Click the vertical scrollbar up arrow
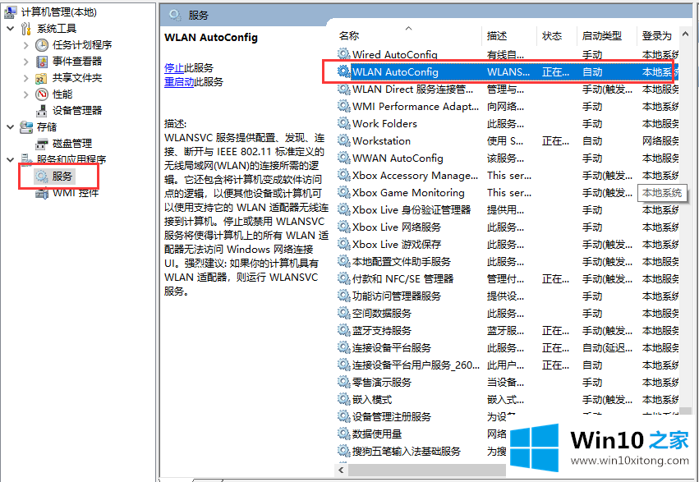699x482 pixels. [685, 34]
